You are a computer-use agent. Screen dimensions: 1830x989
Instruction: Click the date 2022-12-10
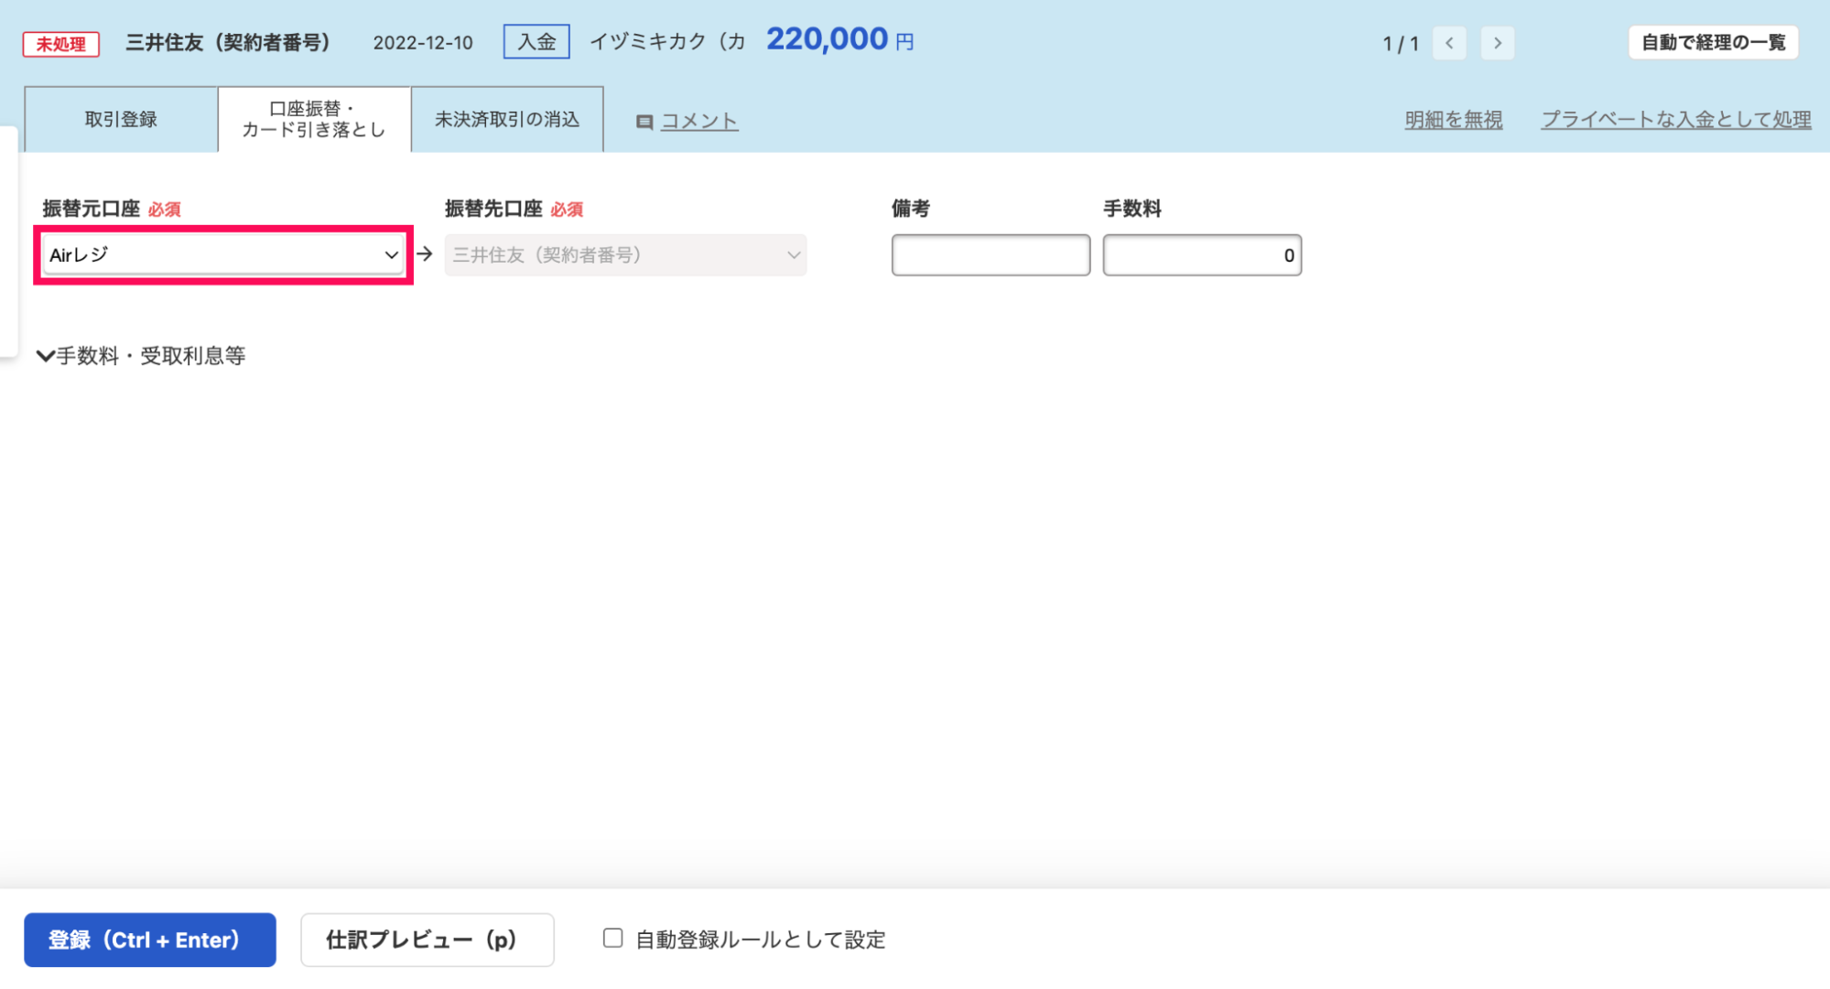pyautogui.click(x=423, y=43)
